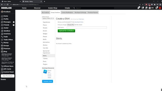The width and height of the screenshot is (162, 91).
Task: Click the download it here template link
Action: [x=79, y=22]
